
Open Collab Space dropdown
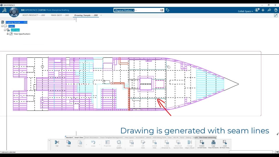click(245, 11)
